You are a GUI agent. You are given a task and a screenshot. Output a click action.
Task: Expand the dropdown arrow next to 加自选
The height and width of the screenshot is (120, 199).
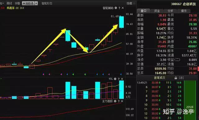click(x=36, y=3)
